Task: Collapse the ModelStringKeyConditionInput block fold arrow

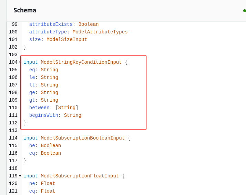Action: point(20,62)
